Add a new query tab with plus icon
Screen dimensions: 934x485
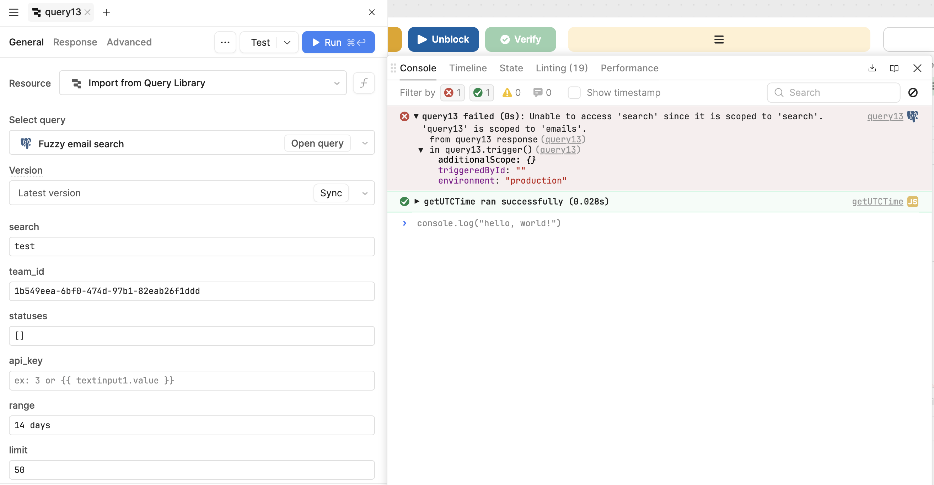click(x=106, y=12)
